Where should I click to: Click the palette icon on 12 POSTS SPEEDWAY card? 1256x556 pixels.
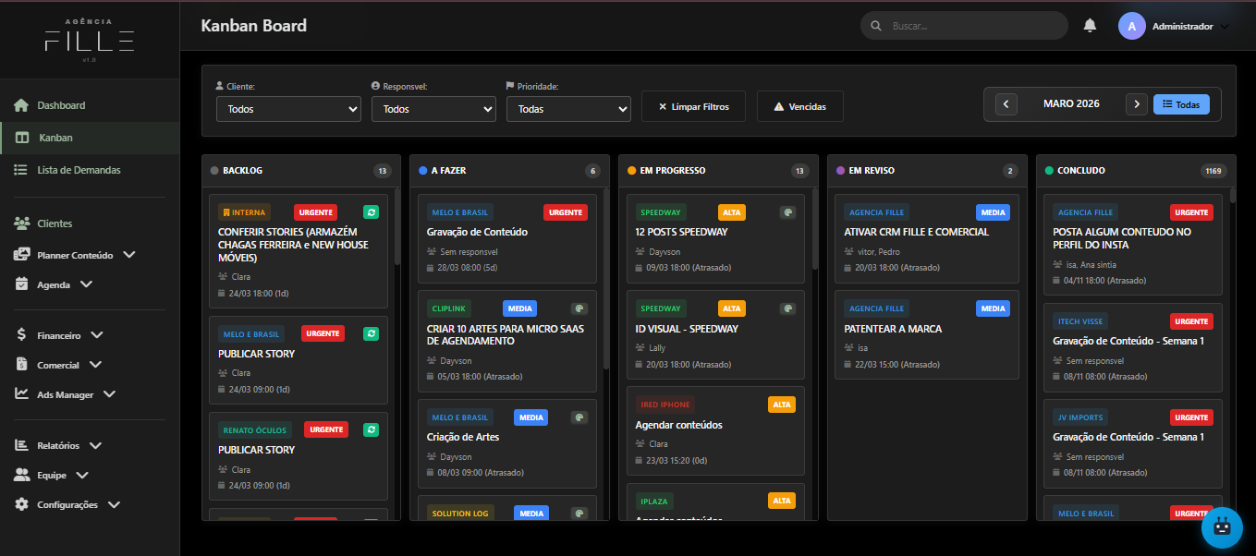pos(787,212)
